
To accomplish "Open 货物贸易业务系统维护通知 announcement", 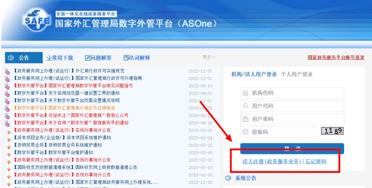I will pyautogui.click(x=58, y=145).
